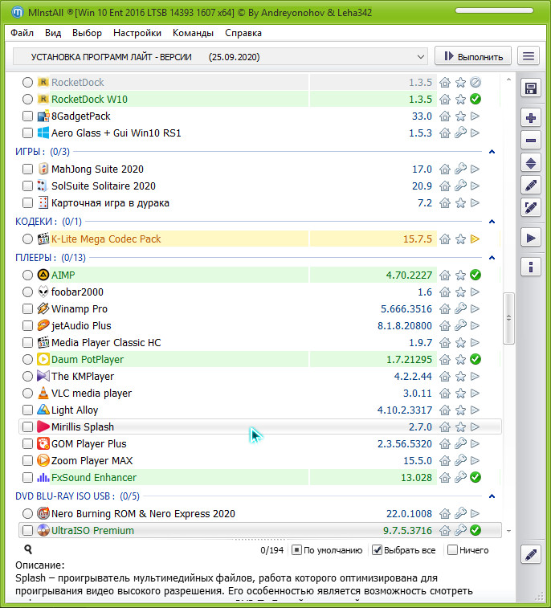
Task: Select the 'SolSuite Solitaire 2020' row text
Action: click(x=104, y=186)
